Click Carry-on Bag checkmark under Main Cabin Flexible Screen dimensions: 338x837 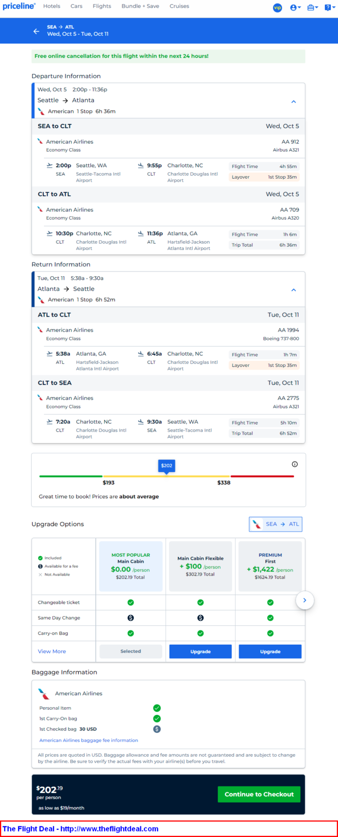tap(200, 633)
